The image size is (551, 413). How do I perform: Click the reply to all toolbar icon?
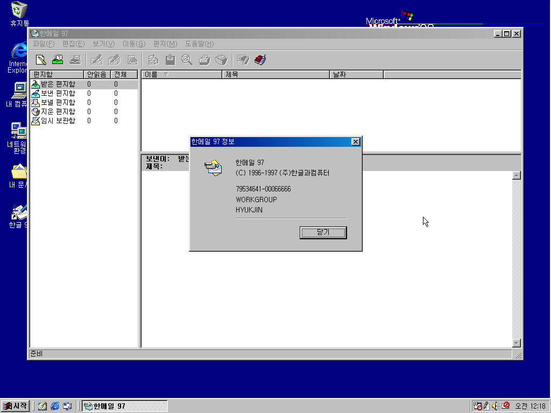pos(114,60)
